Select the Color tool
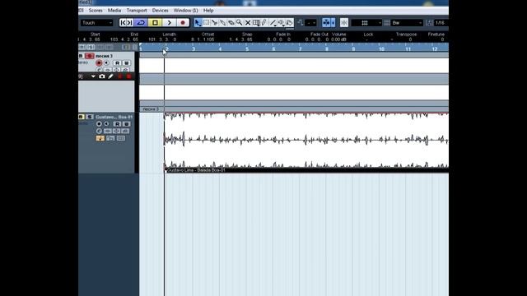This screenshot has height=296, width=527. point(289,23)
